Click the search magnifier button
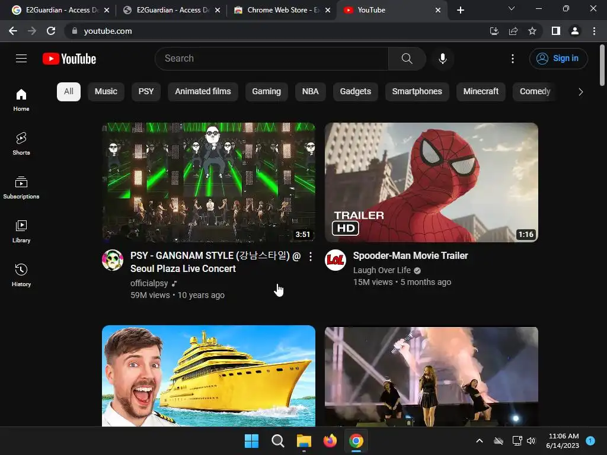The width and height of the screenshot is (607, 455). [407, 59]
